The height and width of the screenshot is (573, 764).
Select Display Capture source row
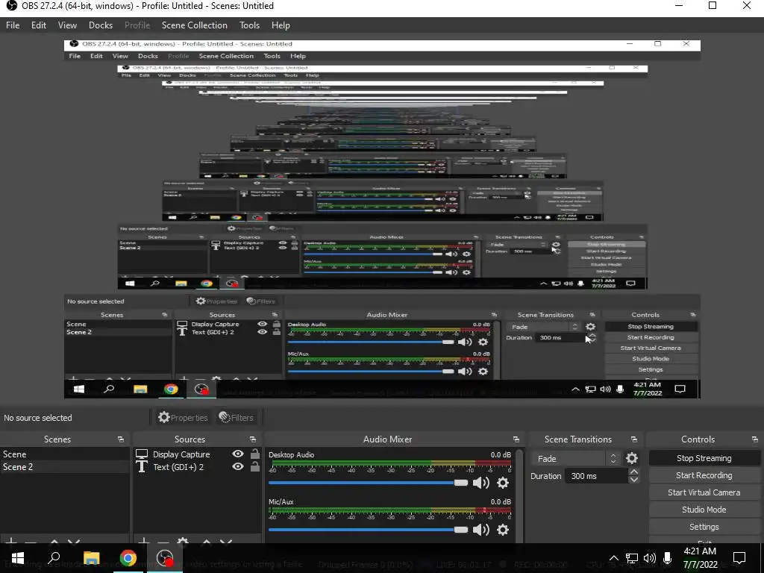point(197,454)
